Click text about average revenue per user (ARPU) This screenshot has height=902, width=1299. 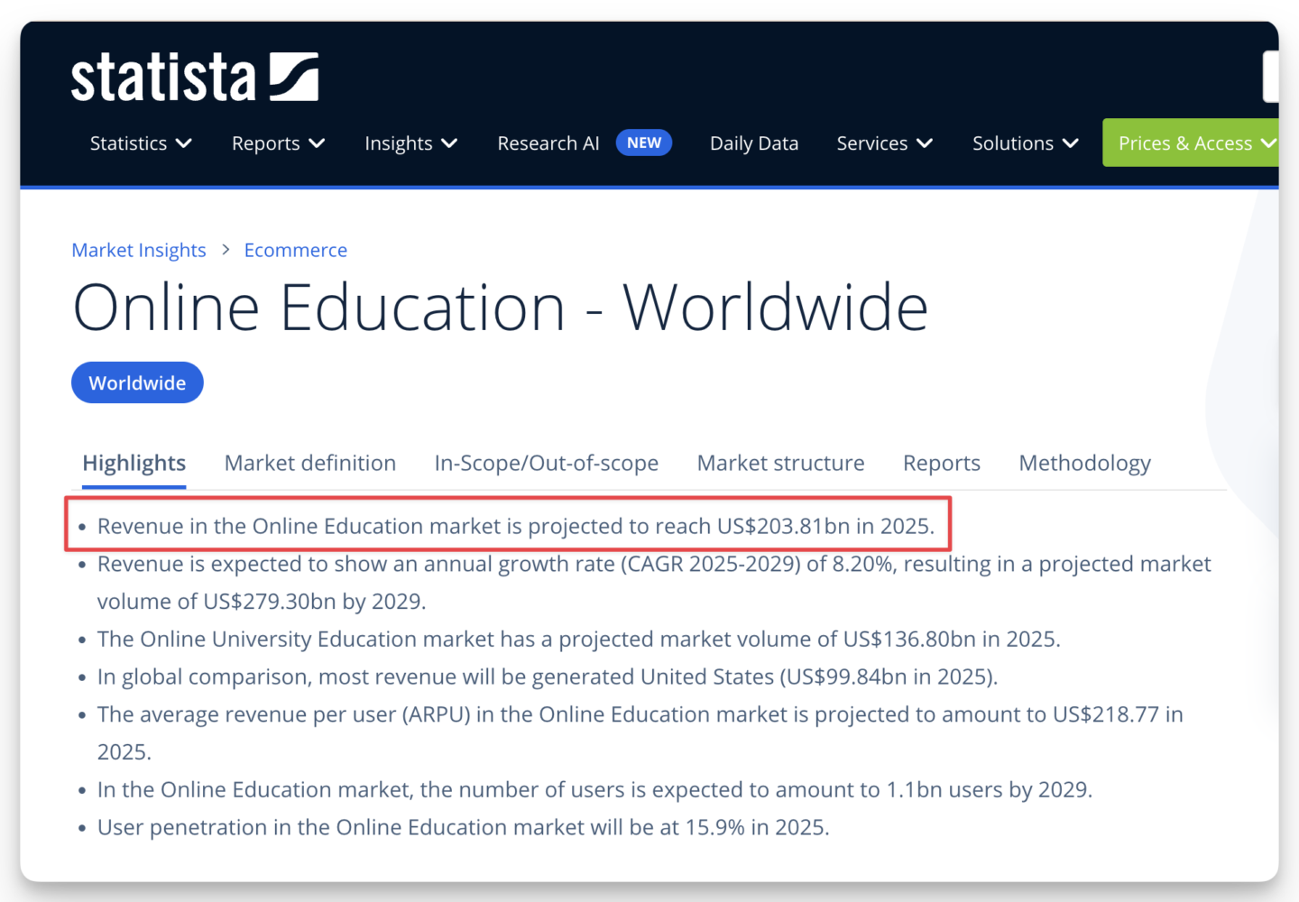640,733
